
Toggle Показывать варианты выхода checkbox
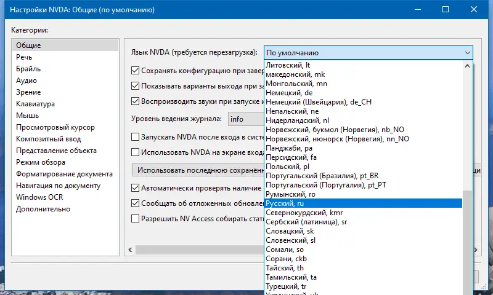136,86
